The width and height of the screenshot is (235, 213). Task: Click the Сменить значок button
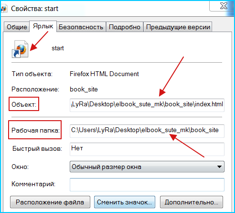(x=125, y=202)
